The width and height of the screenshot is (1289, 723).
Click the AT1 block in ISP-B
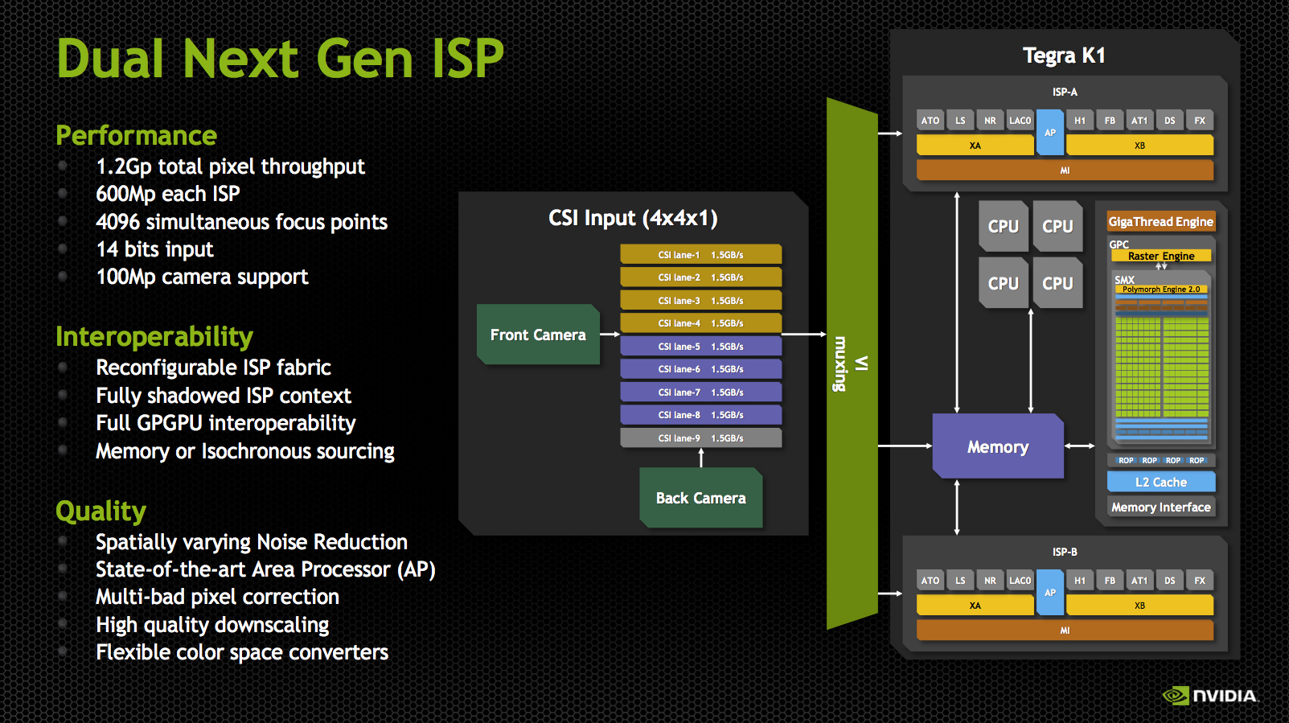(x=1139, y=581)
